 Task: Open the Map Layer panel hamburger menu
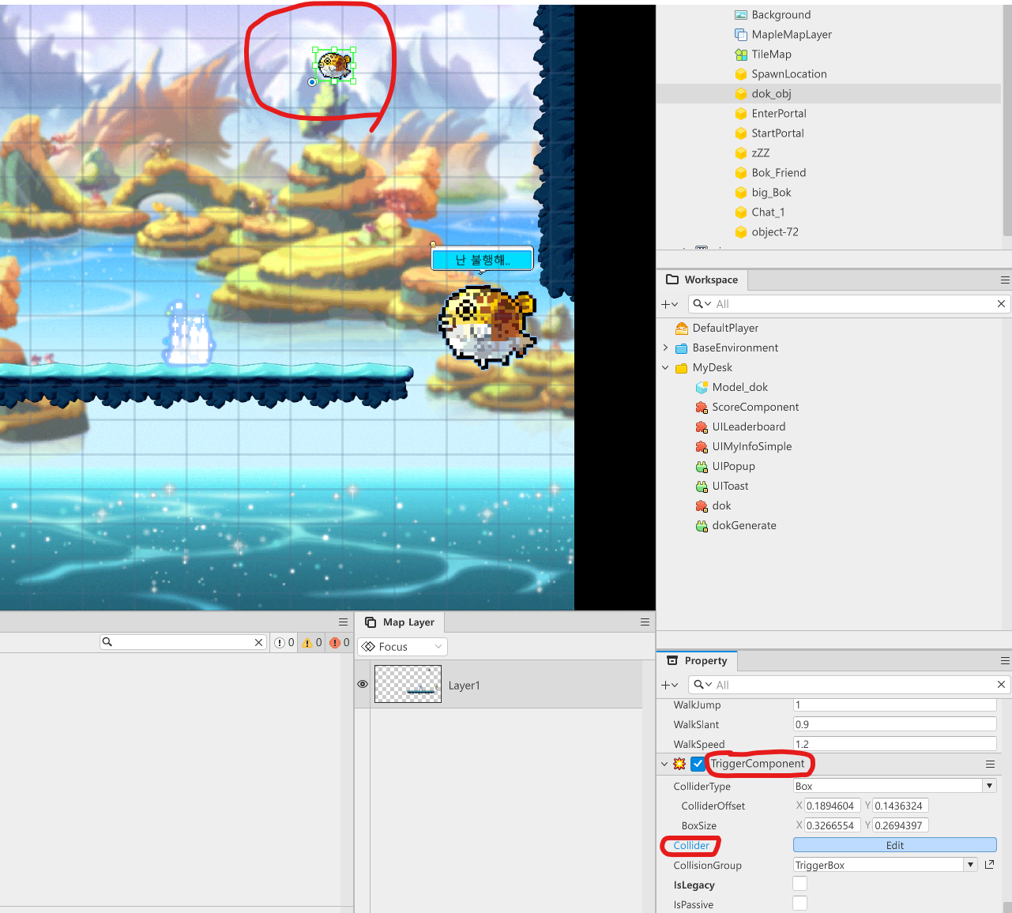(x=645, y=622)
